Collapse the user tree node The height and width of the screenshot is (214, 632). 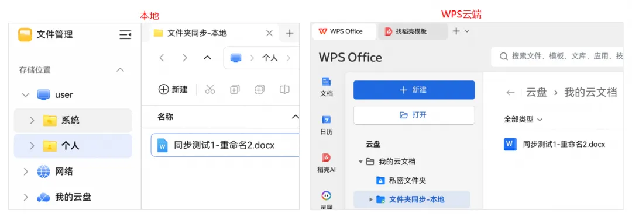(x=25, y=95)
